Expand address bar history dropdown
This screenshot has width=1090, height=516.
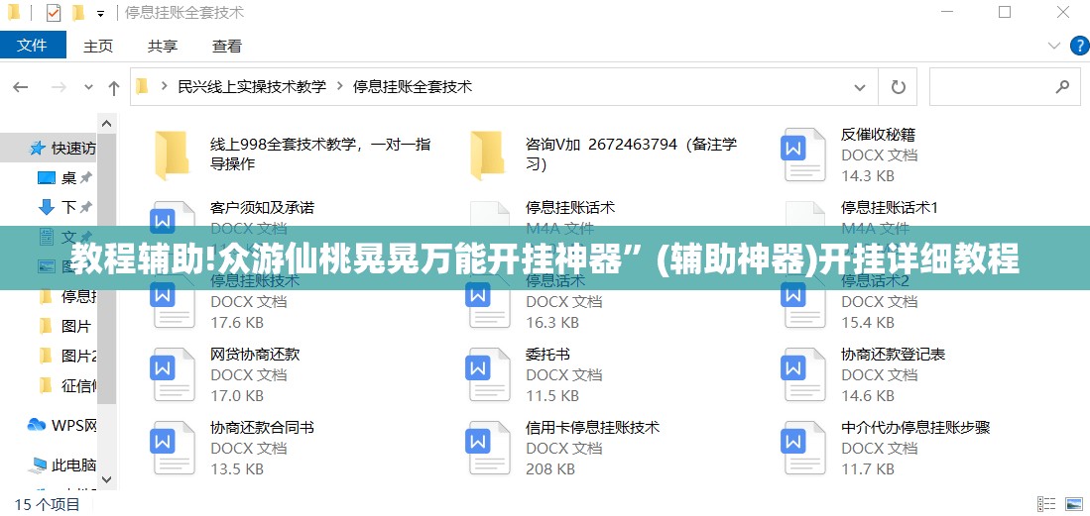tap(861, 87)
